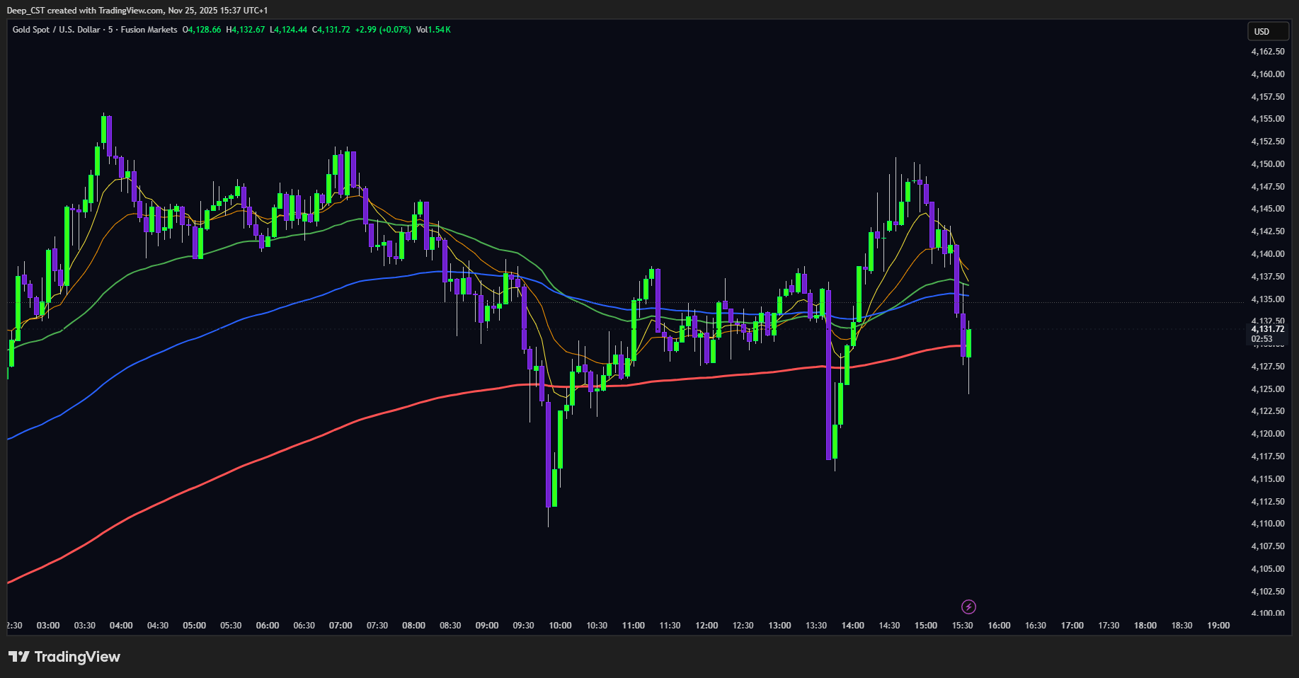Click the Gold Spot / U.S. Dollar symbol title
Viewport: 1299px width, 678px height.
pos(56,30)
